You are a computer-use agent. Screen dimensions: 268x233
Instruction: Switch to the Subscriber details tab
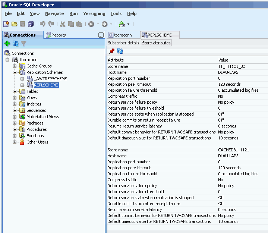(x=123, y=43)
